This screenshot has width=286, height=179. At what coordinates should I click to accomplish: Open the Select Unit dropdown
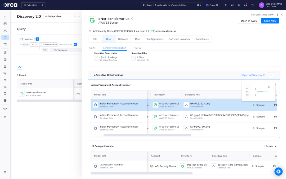coord(33,5)
